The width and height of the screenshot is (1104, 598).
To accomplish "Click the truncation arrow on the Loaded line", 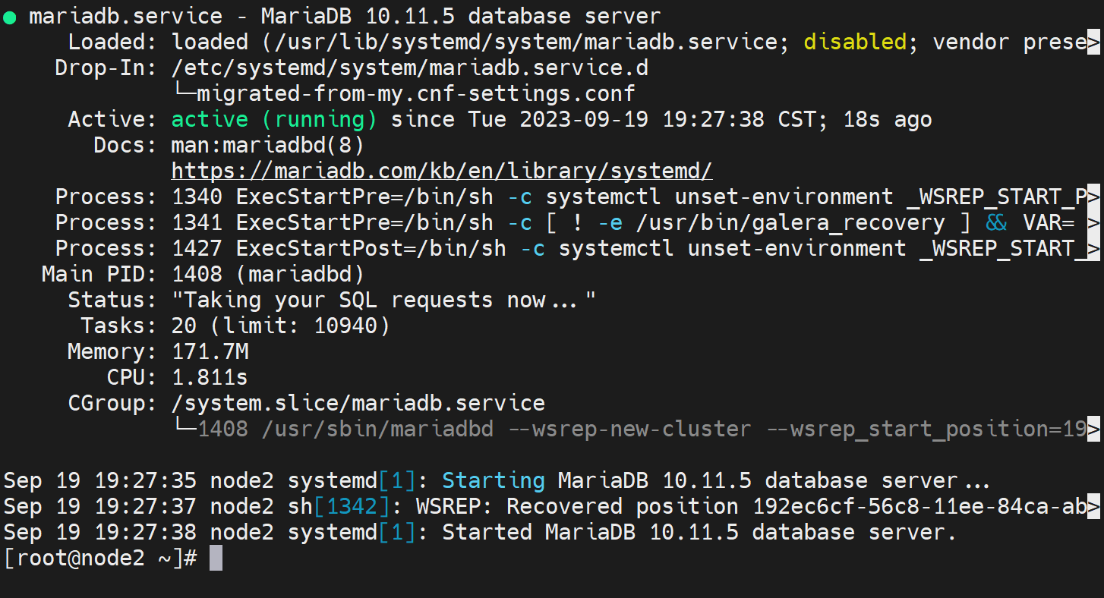I will [1093, 42].
